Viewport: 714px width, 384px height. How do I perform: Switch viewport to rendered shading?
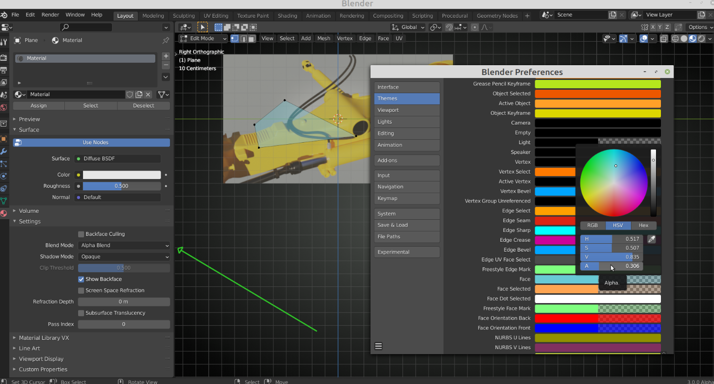pyautogui.click(x=701, y=39)
